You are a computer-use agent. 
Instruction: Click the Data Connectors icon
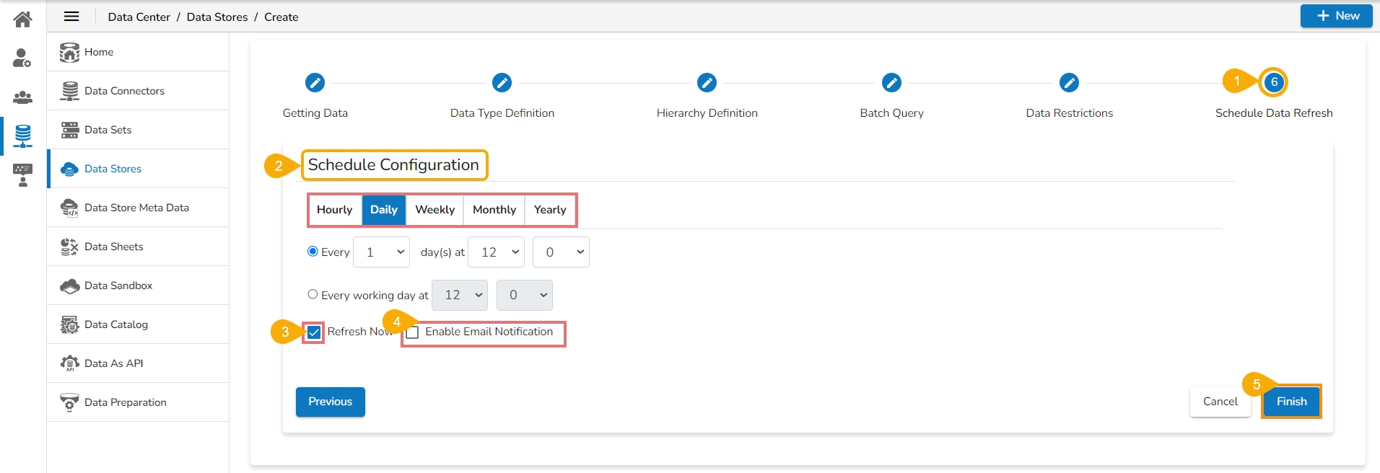click(69, 91)
